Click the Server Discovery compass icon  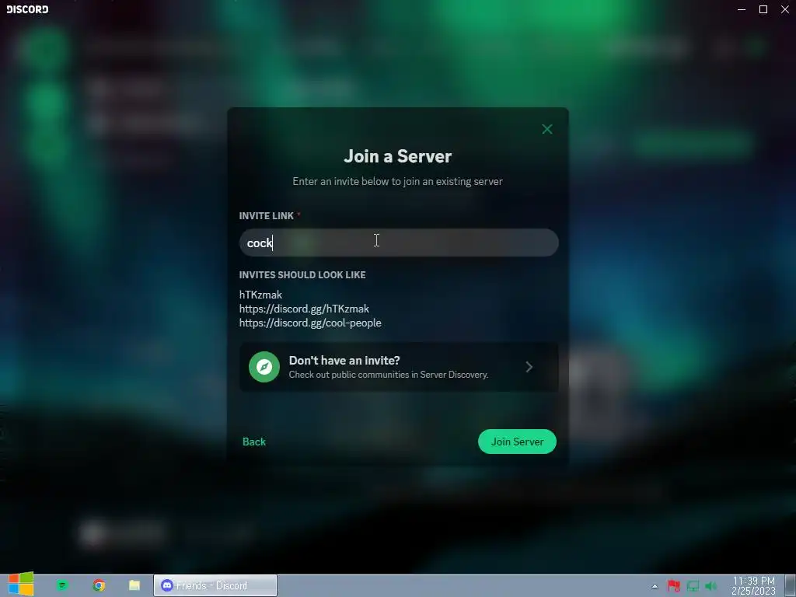(264, 367)
